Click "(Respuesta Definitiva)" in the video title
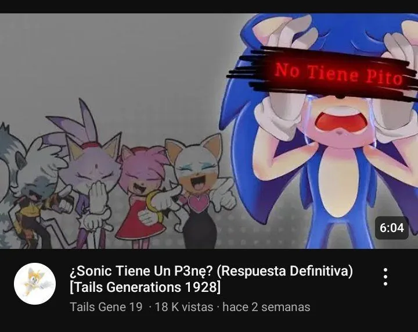Viewport: 418px width, 332px height. pos(284,271)
